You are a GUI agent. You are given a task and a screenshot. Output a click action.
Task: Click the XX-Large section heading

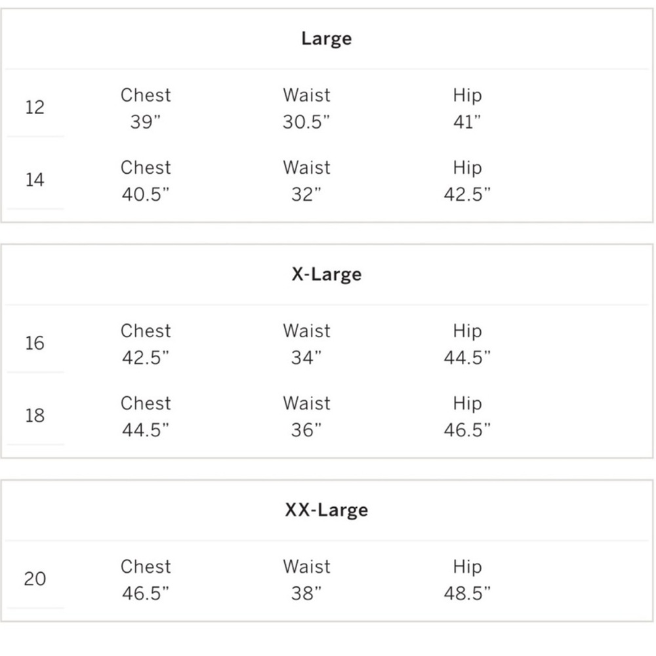[x=327, y=510]
